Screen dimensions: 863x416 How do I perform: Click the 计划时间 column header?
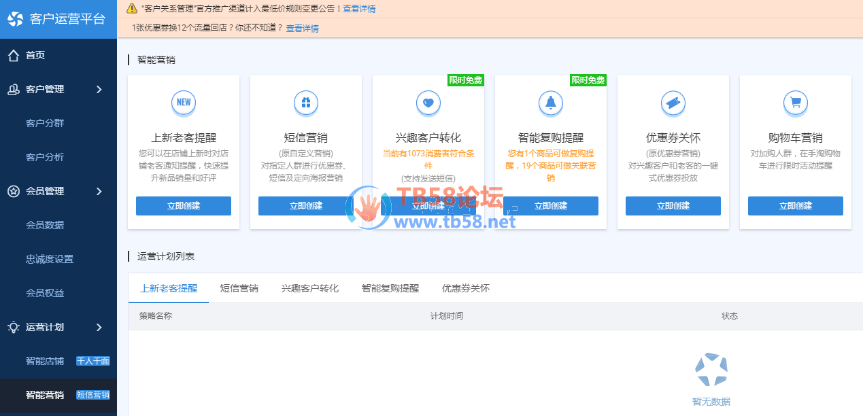tap(447, 316)
